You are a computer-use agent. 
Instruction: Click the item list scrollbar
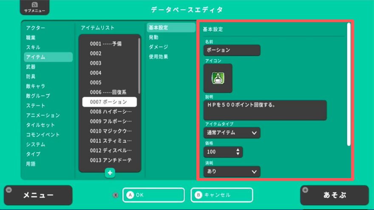139,66
